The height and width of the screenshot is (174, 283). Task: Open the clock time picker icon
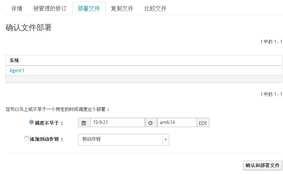(151, 123)
